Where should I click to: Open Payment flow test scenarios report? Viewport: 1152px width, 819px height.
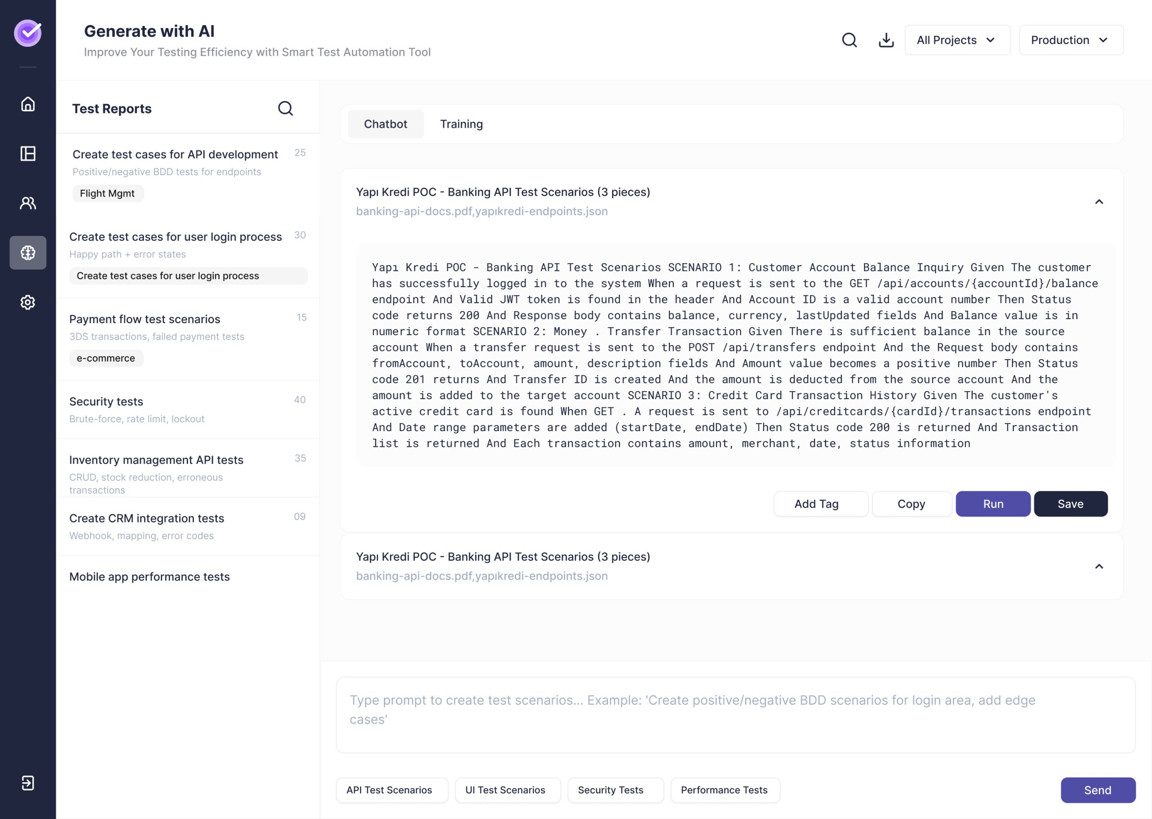click(x=145, y=319)
